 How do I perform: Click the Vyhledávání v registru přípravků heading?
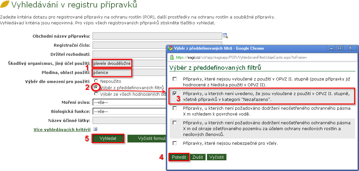(x=74, y=4)
